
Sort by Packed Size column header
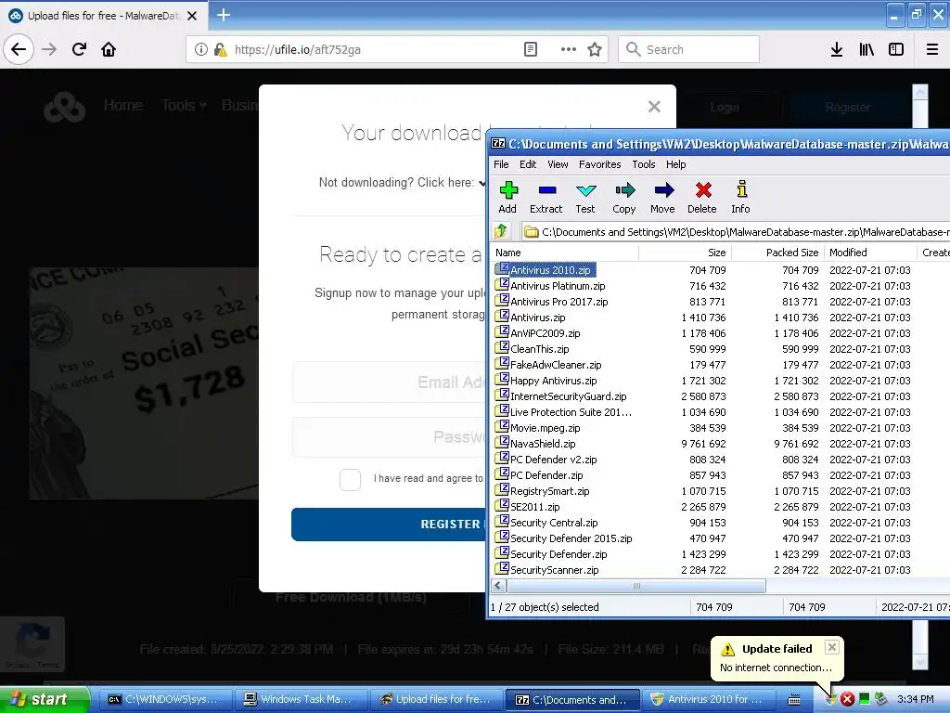click(x=778, y=253)
